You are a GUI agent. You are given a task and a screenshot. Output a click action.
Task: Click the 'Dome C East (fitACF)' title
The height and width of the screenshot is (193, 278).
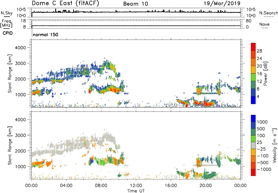click(65, 3)
